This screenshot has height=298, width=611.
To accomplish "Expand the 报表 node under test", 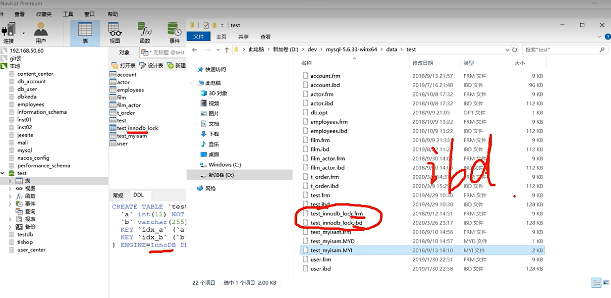I will pyautogui.click(x=10, y=219).
